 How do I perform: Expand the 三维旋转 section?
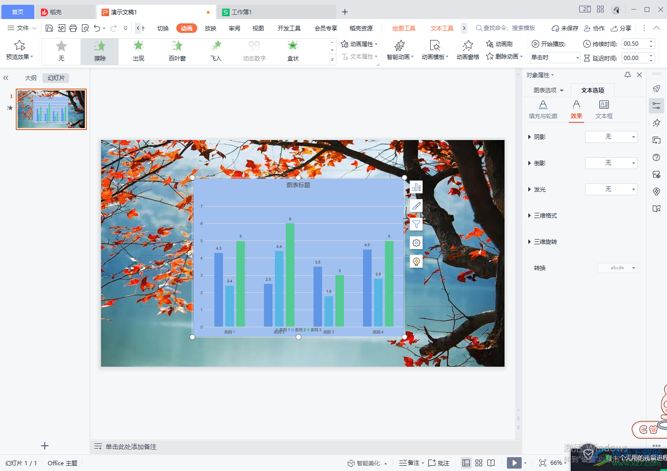click(543, 242)
